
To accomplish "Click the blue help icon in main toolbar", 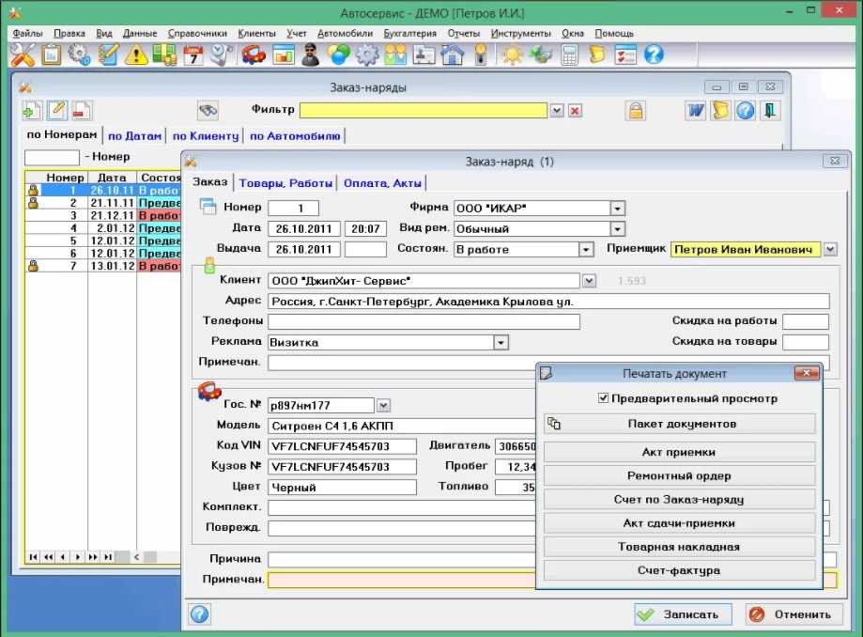I will pos(654,55).
